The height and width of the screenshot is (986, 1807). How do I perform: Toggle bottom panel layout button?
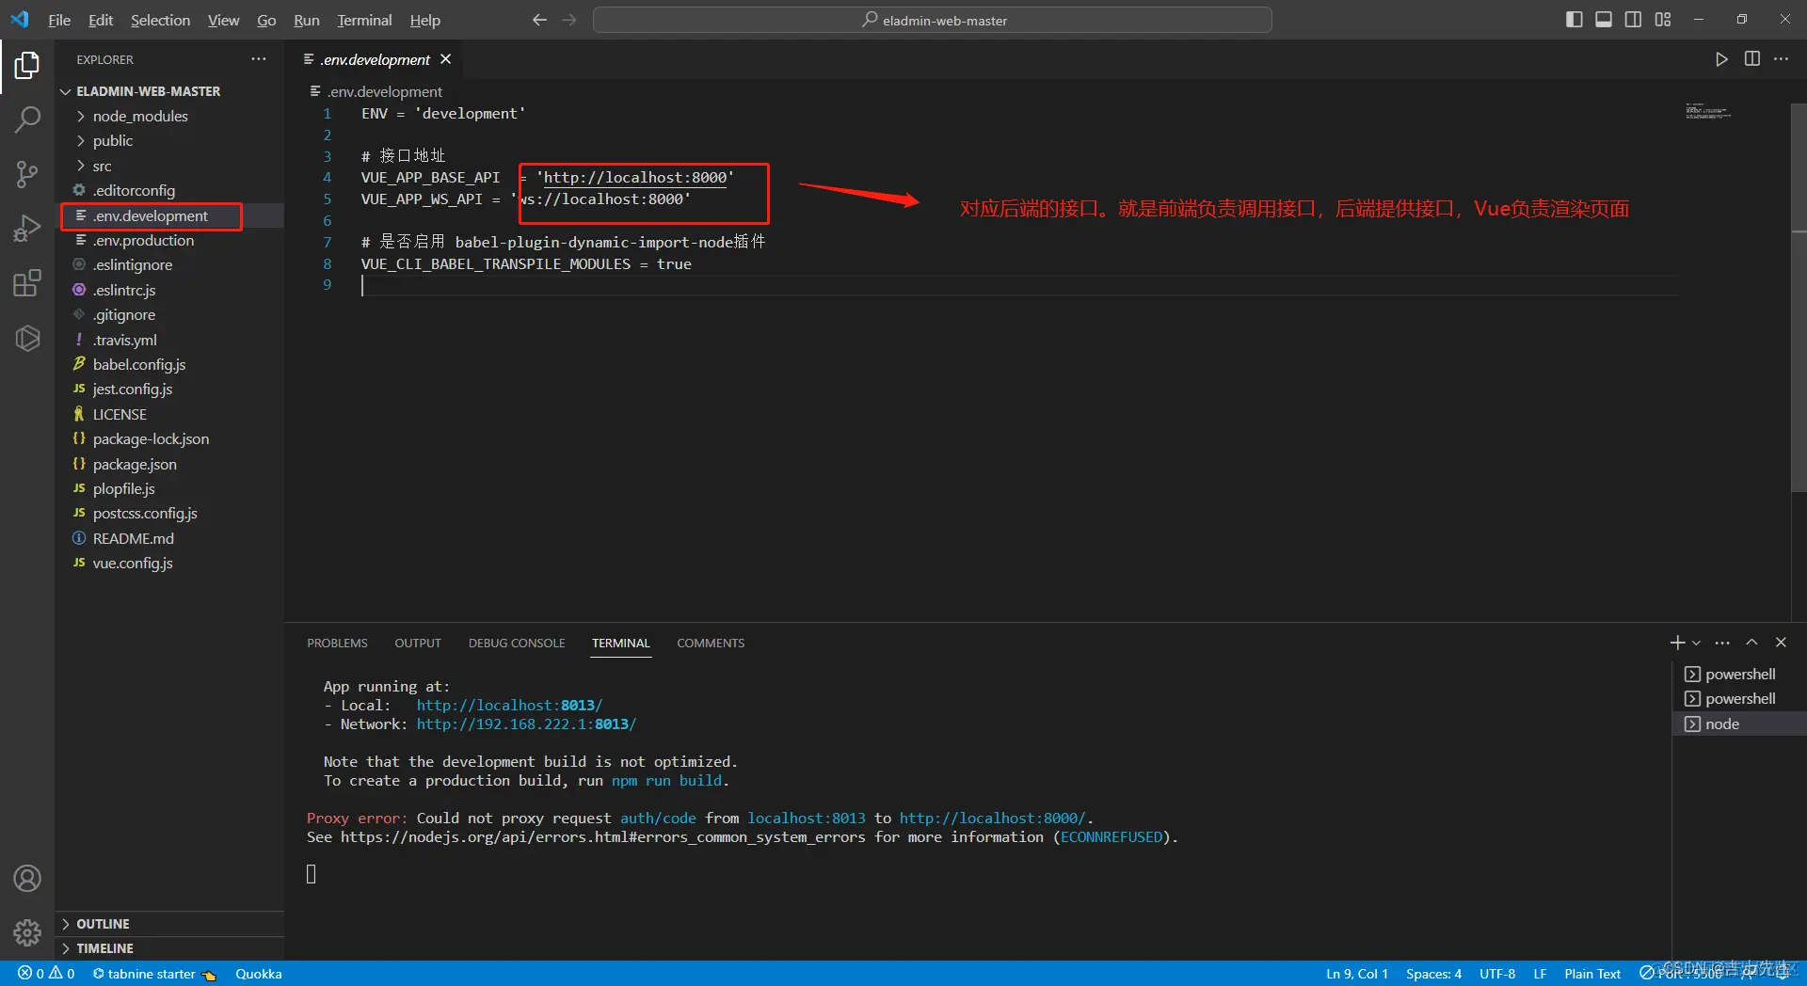(x=1604, y=20)
